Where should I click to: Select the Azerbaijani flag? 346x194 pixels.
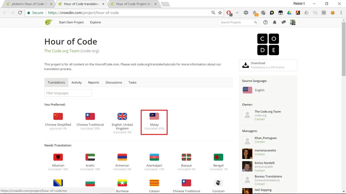[x=154, y=157]
